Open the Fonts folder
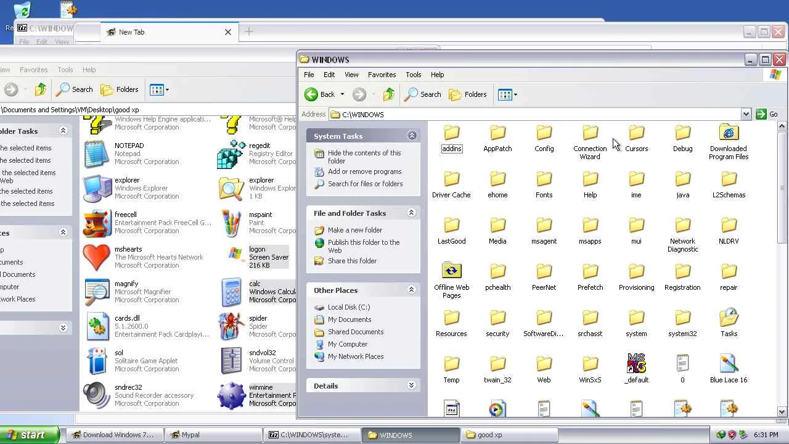 [x=544, y=185]
